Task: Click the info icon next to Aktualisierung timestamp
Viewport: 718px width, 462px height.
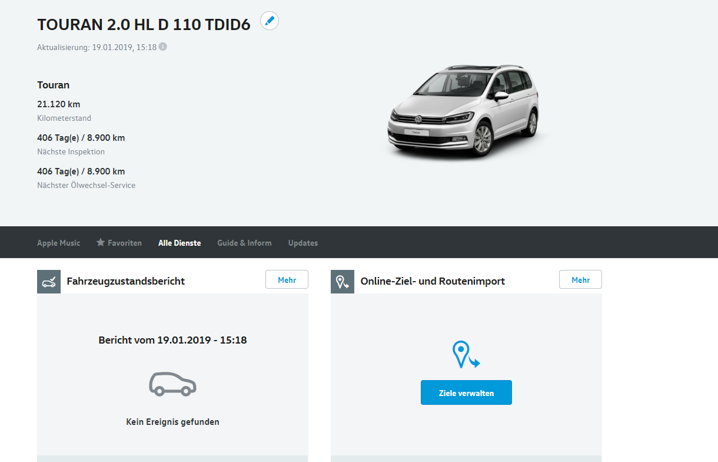Action: coord(163,47)
